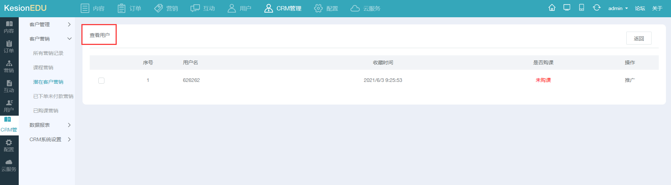671x185 pixels.
Task: Click the home icon in top bar
Action: [552, 8]
